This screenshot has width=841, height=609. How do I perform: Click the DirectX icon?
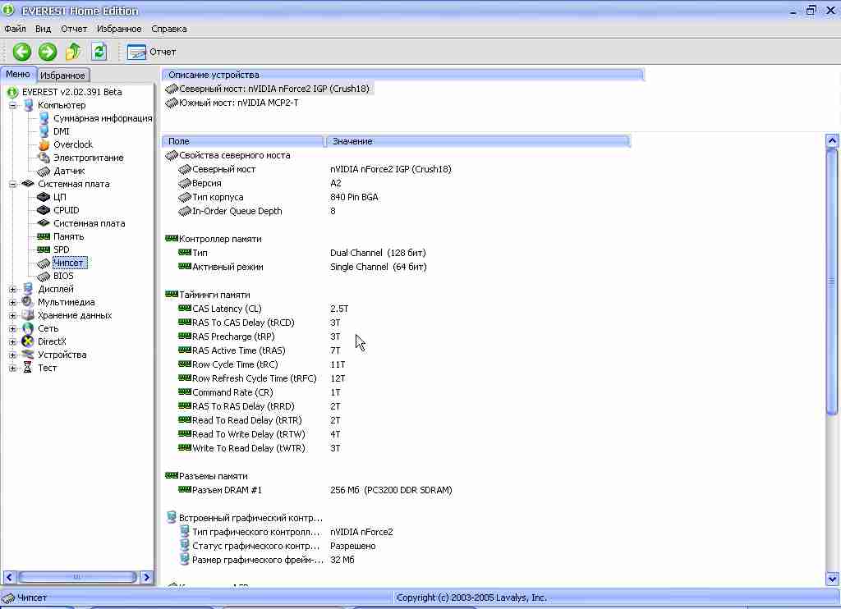(x=27, y=341)
